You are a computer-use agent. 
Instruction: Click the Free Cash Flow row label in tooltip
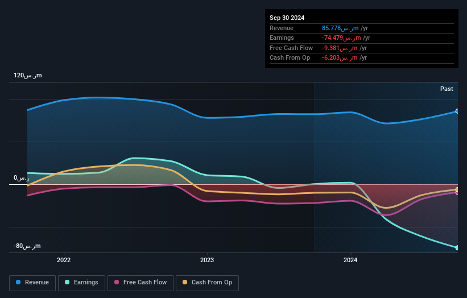tap(291, 48)
